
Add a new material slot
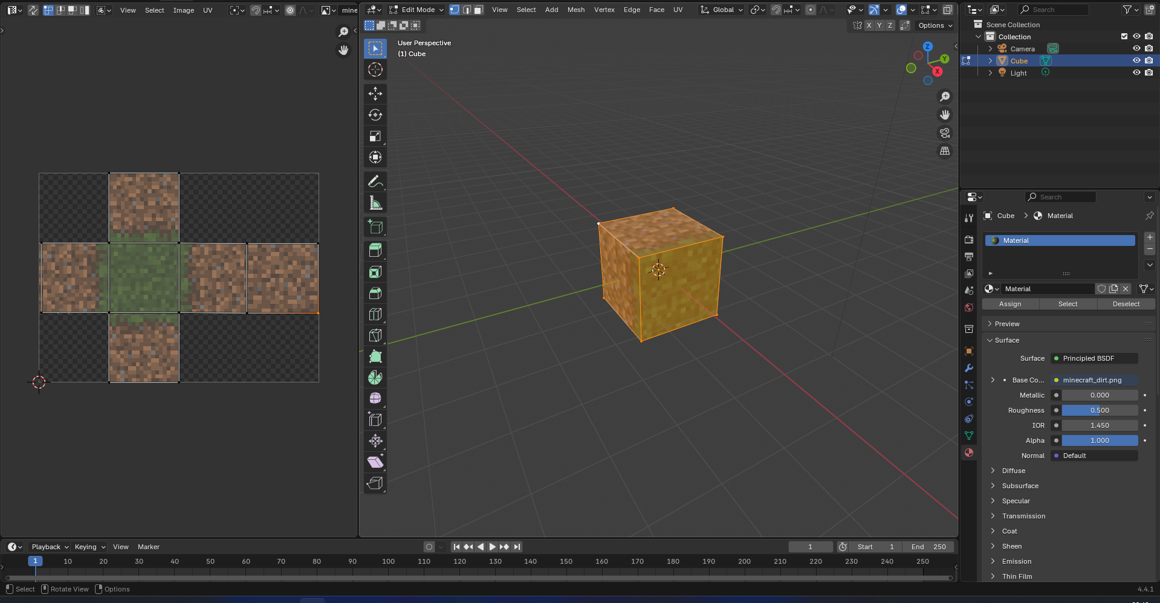click(x=1150, y=237)
